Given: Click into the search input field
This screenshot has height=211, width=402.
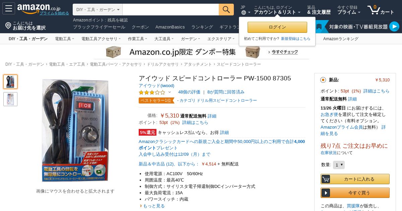Looking at the screenshot, I should [171, 9].
